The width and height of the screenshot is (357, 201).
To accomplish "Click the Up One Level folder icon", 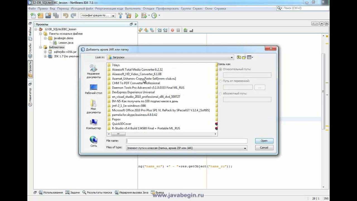I will click(239, 57).
